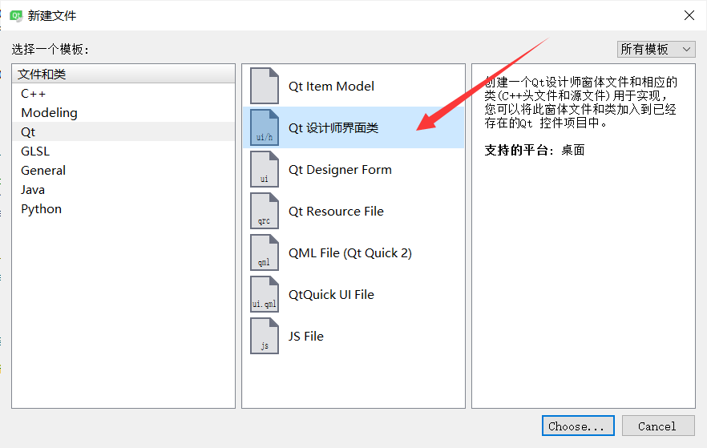The height and width of the screenshot is (448, 707).
Task: Select the C++ category
Action: point(123,93)
